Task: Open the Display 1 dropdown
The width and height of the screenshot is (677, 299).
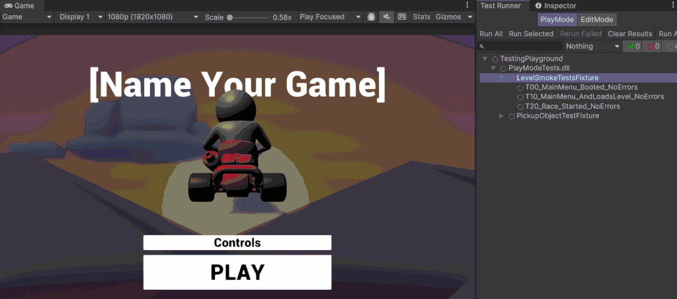Action: click(81, 17)
